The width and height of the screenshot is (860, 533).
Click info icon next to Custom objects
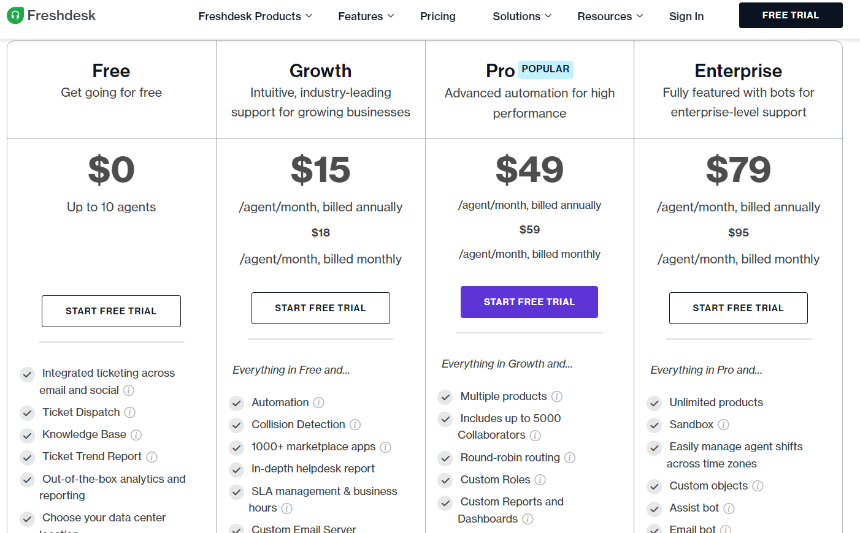[x=758, y=486]
